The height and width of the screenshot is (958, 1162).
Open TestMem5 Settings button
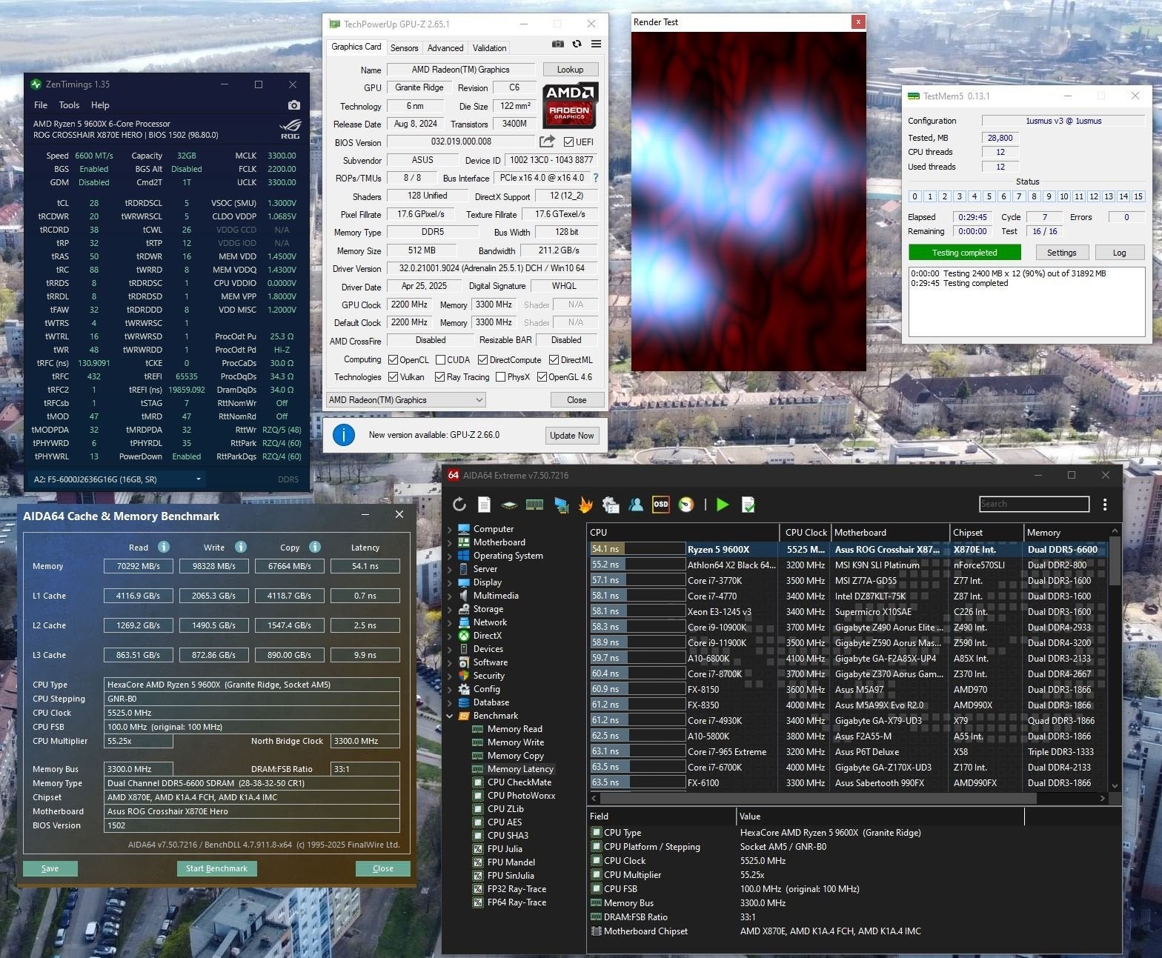(x=1061, y=253)
